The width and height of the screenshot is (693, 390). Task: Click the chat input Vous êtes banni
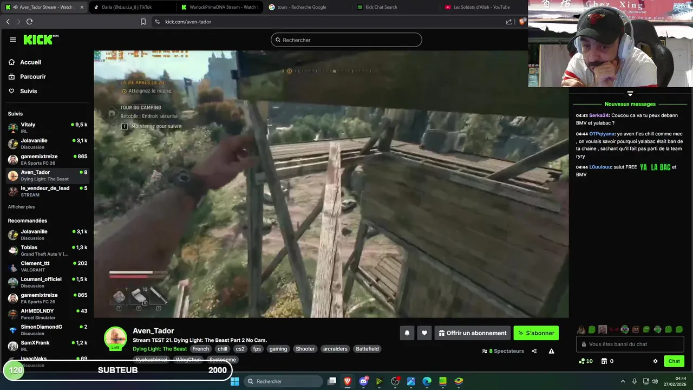click(630, 344)
